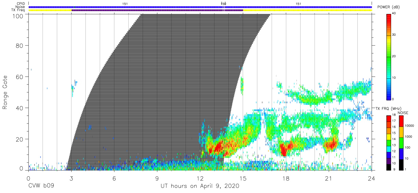Click the 40 label on the POWER colorbar
Image resolution: width=418 pixels, height=193 pixels.
coord(394,13)
